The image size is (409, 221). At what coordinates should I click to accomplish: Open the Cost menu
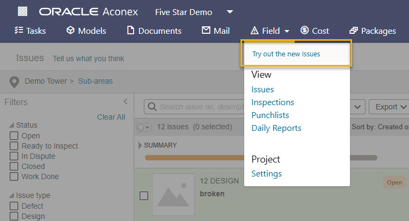tap(315, 31)
